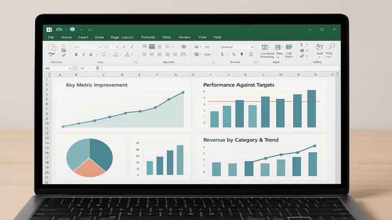This screenshot has height=220, width=392.
Task: Click the decimal adjust icon beside comma style
Action: [x=251, y=54]
